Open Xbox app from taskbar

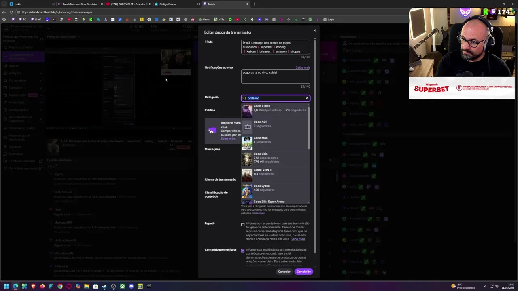(122, 287)
